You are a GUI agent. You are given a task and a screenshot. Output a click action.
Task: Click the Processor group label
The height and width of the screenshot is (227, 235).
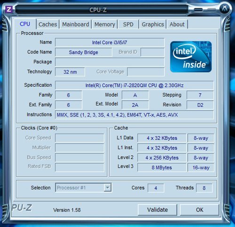[32, 33]
